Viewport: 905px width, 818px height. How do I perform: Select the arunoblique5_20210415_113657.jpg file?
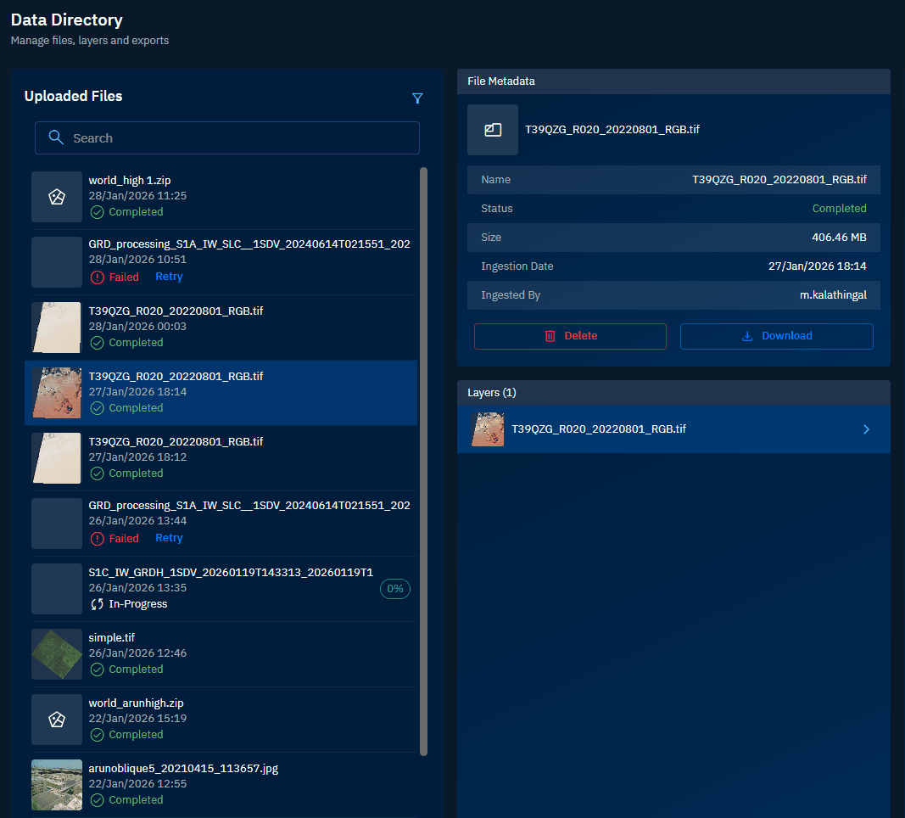183,769
